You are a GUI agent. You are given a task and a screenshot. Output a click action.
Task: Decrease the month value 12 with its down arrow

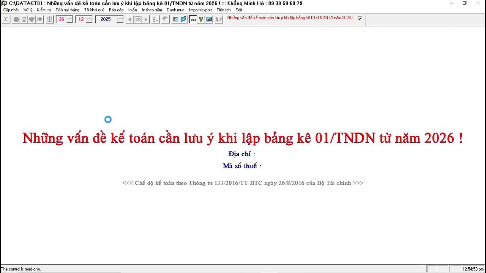89,21
